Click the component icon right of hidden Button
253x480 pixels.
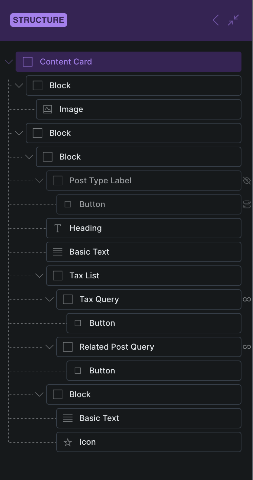[x=247, y=204]
